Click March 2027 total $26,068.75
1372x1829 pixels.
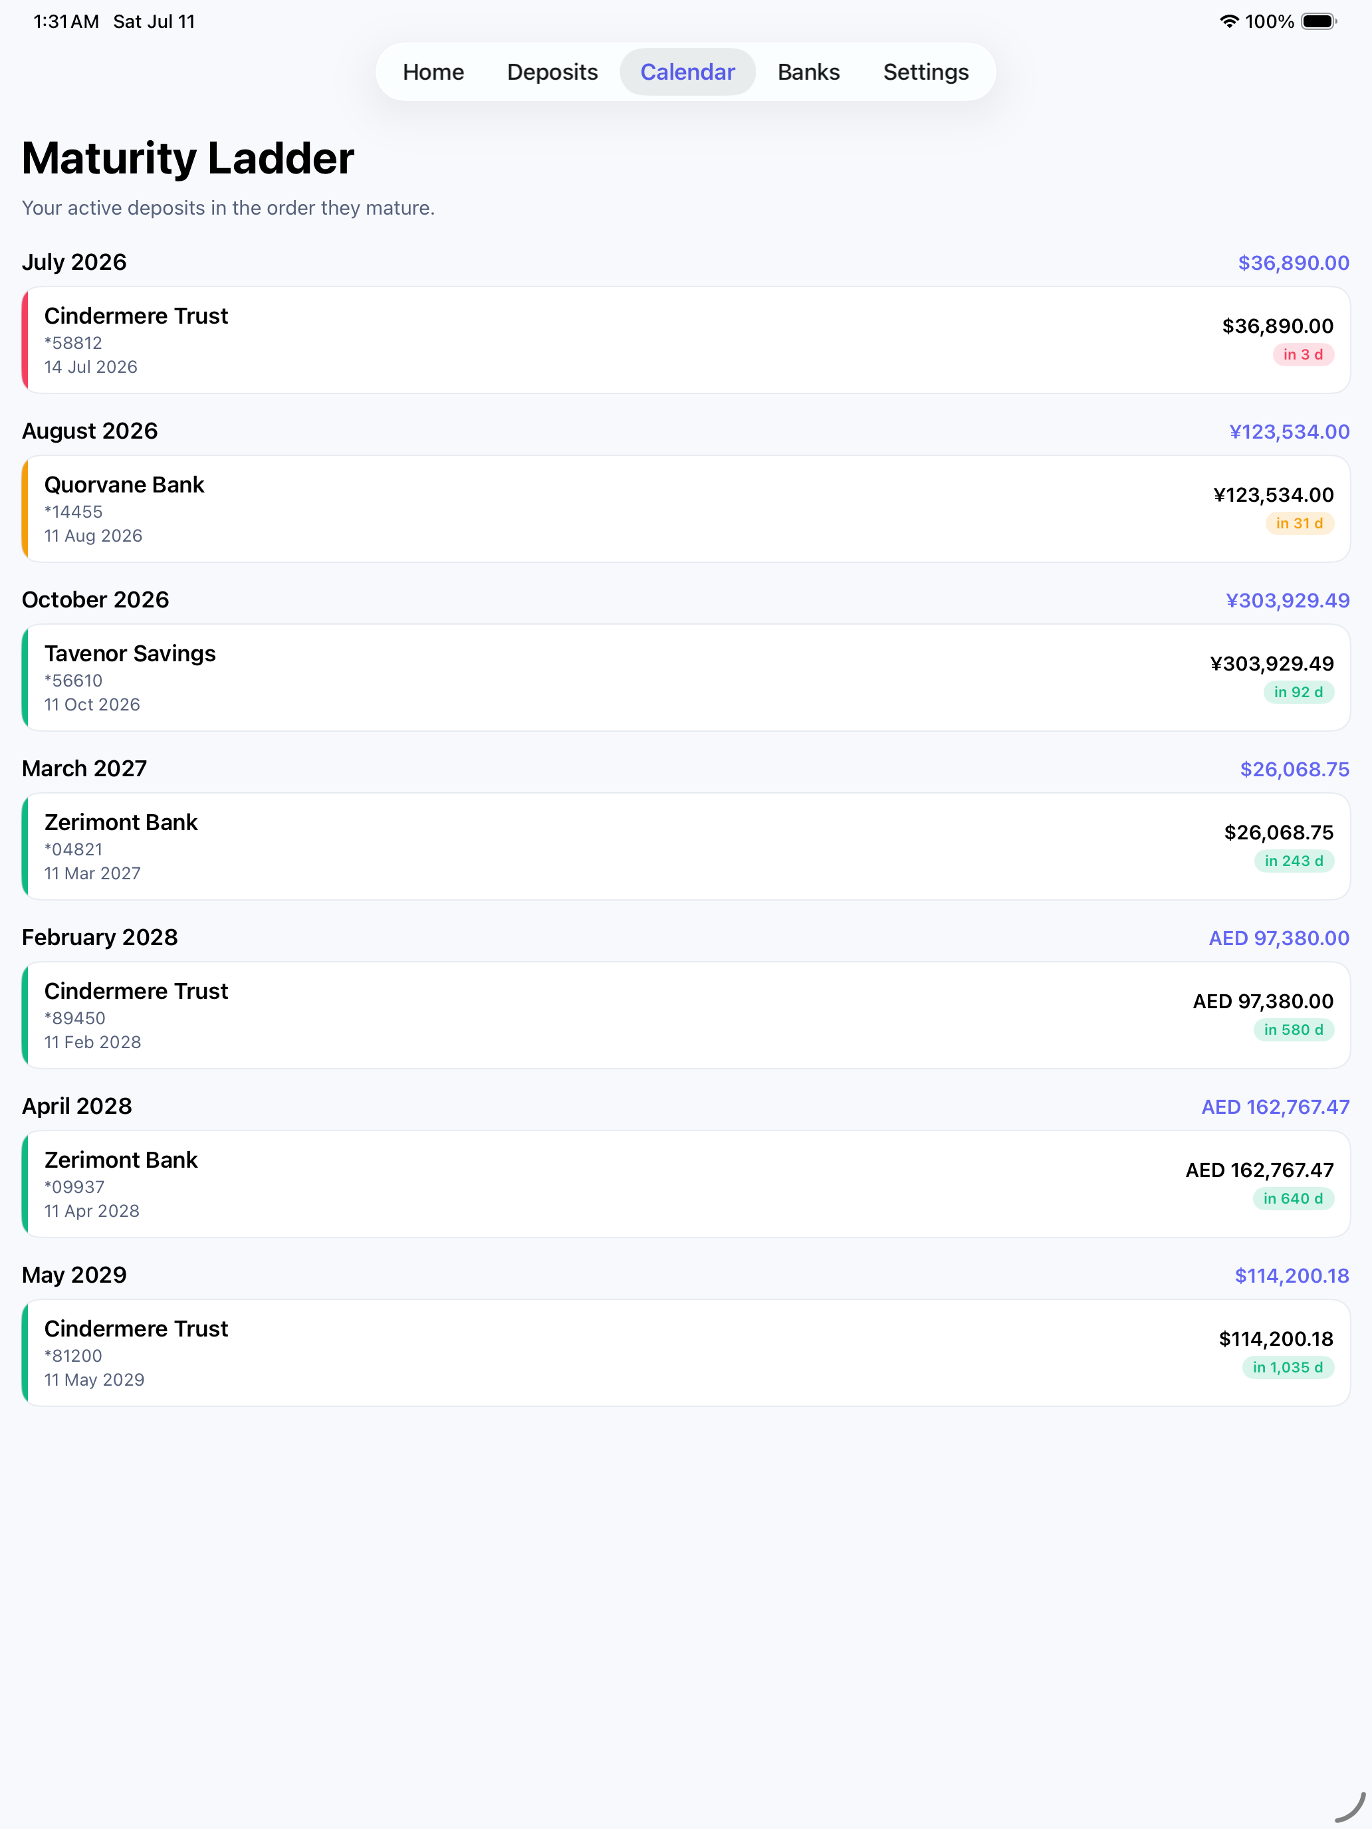(1294, 769)
